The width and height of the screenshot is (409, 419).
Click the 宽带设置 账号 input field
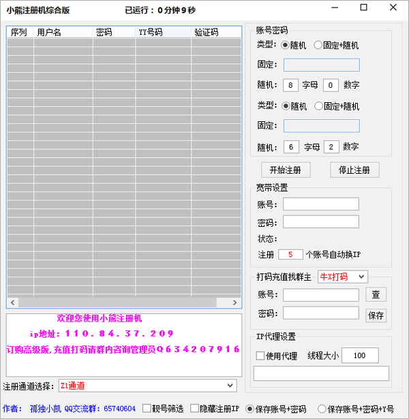320,204
